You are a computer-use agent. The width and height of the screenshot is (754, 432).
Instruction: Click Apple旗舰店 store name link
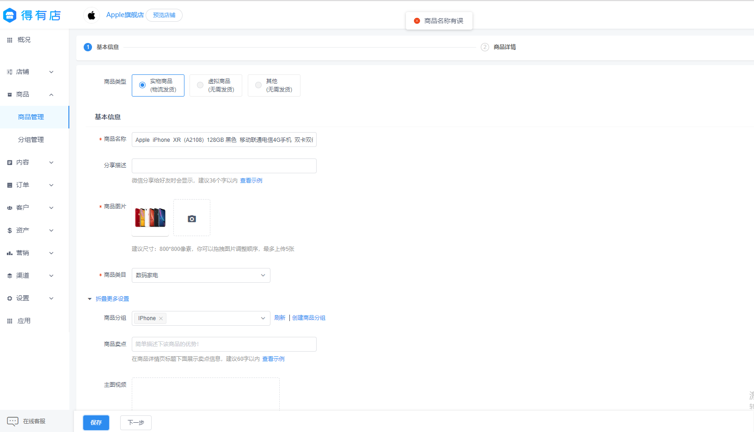tap(125, 15)
